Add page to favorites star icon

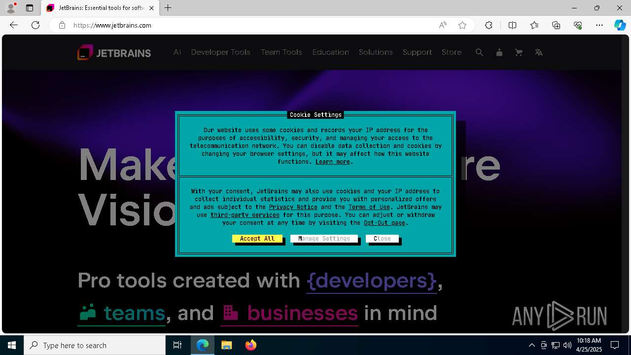click(x=462, y=25)
